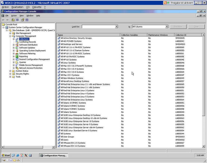Click the Reporting node icon
Screen dimensions: 207x163
17,57
